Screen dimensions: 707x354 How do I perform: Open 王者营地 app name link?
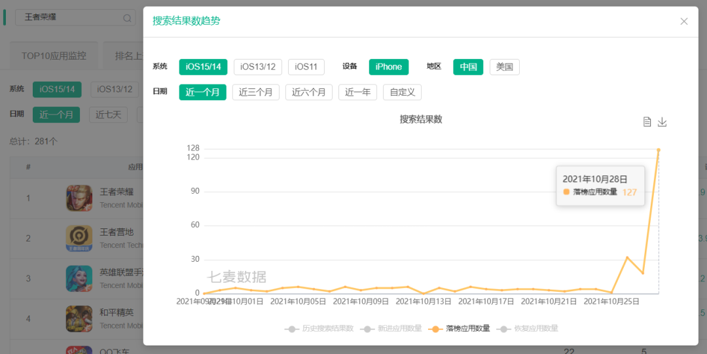coord(117,232)
